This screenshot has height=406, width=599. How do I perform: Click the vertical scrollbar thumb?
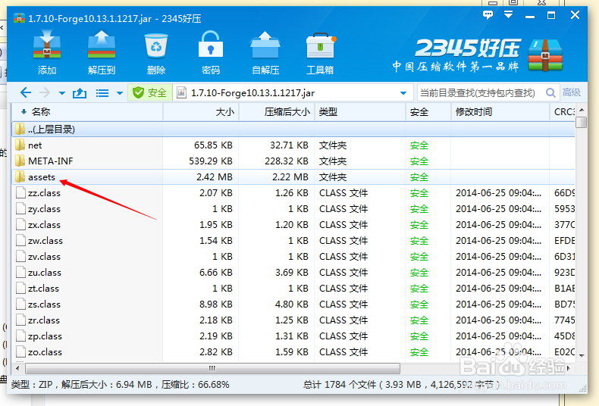pos(582,122)
